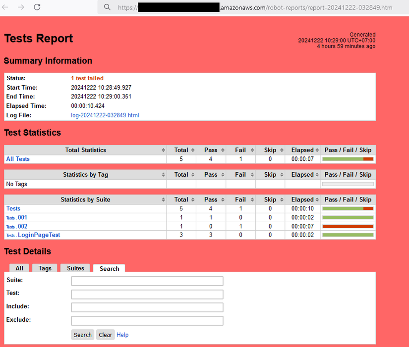The width and height of the screenshot is (409, 347).
Task: Sort Statistics by Tag table by Skip
Action: pos(270,175)
